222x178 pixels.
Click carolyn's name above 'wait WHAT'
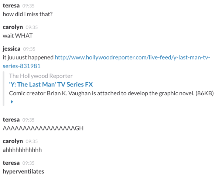click(13, 27)
